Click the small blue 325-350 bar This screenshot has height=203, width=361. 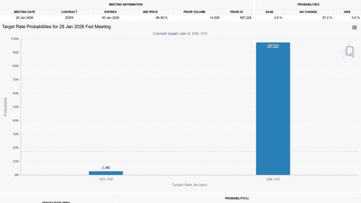click(106, 173)
